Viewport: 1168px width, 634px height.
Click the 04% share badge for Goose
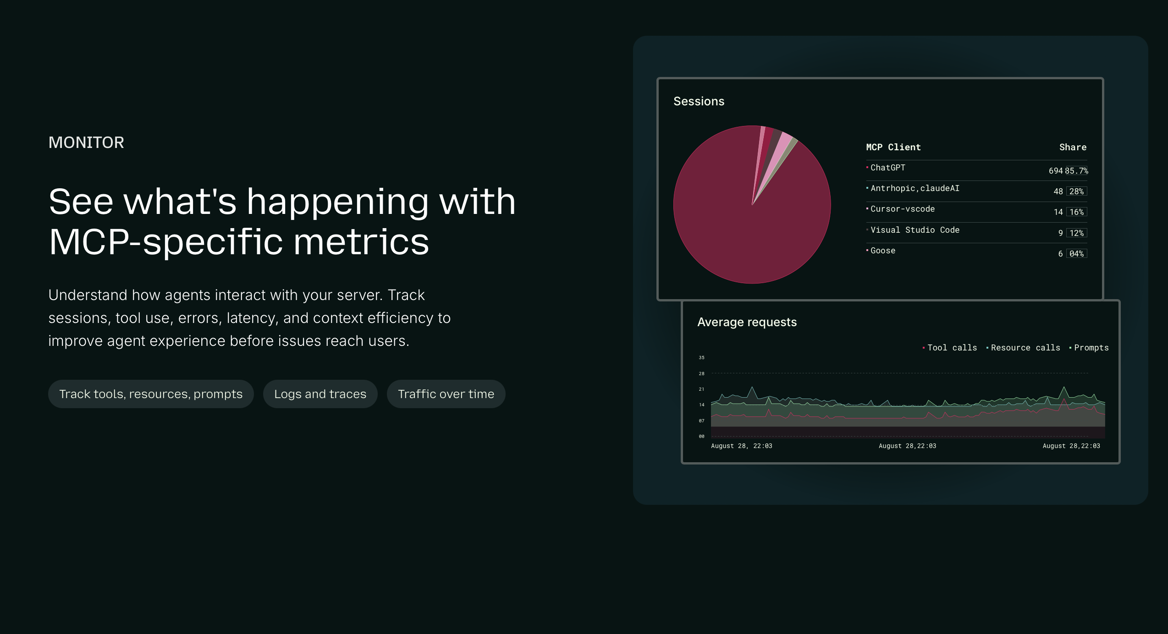tap(1076, 254)
